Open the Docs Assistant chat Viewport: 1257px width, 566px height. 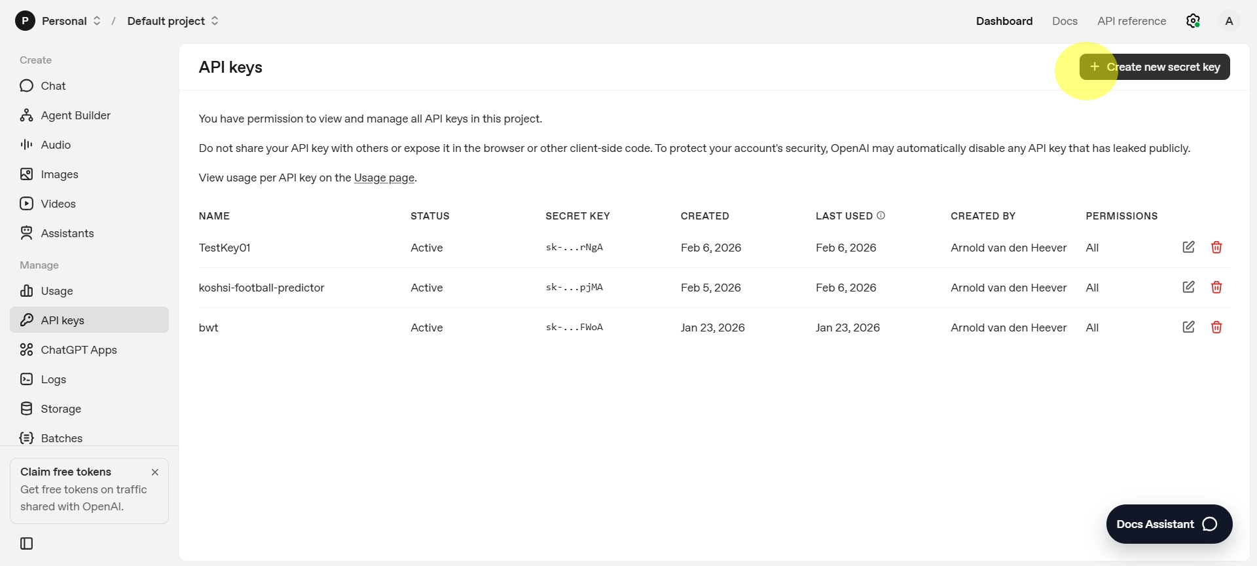pos(1169,524)
